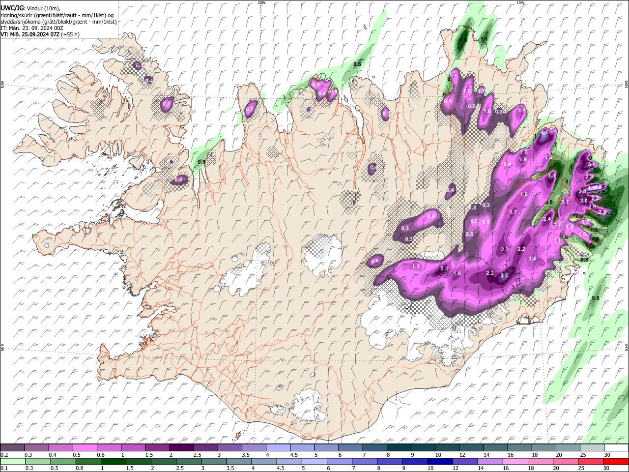Click the '3.6' value near the east coast

(592, 164)
